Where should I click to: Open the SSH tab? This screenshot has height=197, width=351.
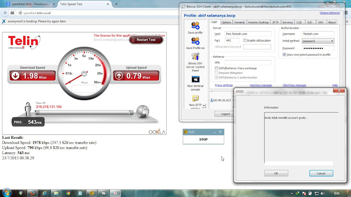pos(321,22)
